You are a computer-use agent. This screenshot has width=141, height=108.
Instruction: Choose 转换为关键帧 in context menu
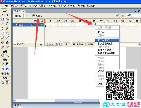107,50
